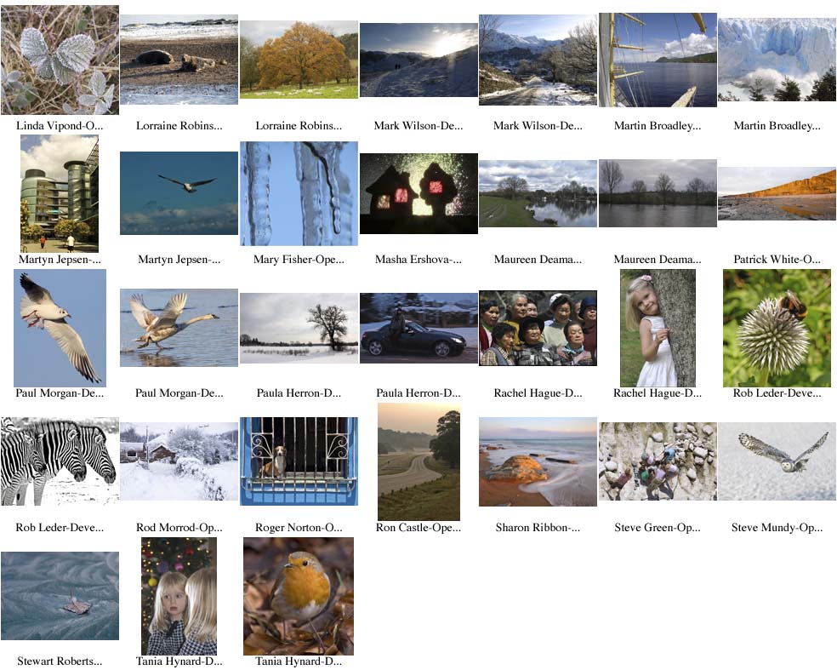Click the 'Rob Leder-Deve...' caption under zebras
The image size is (837, 670).
[x=60, y=527]
